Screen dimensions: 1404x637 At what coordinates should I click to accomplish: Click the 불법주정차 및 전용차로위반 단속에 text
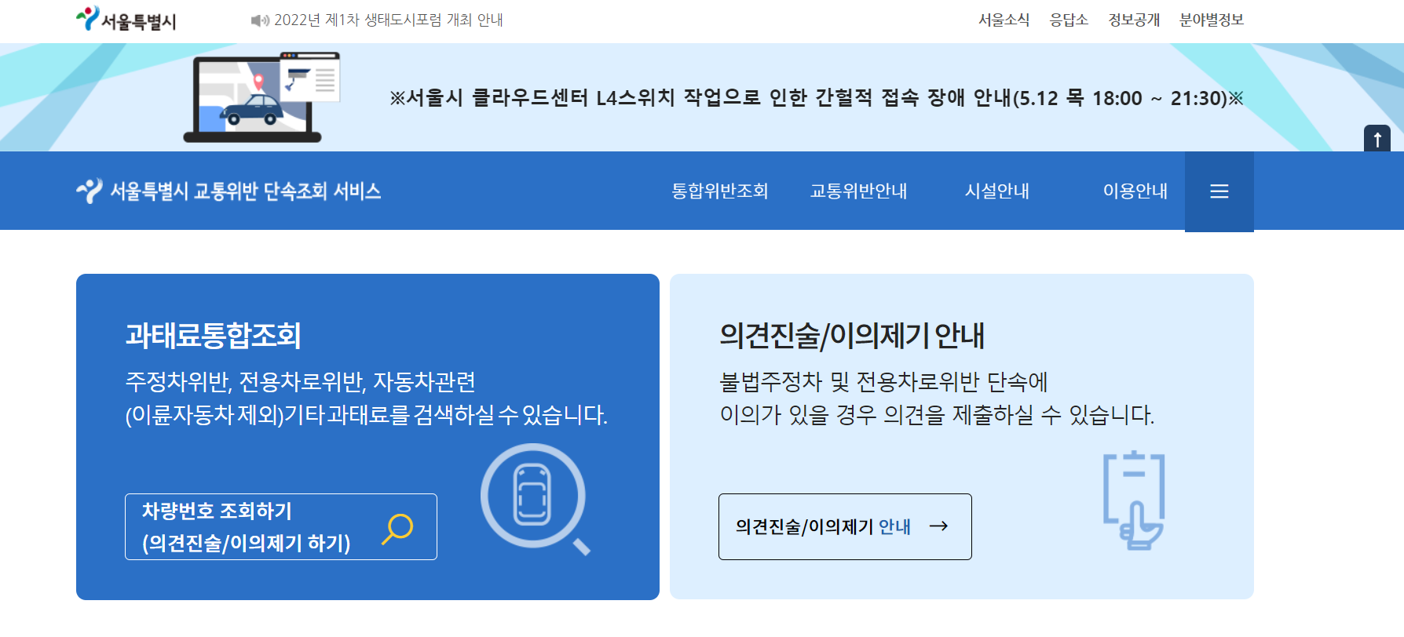(883, 382)
